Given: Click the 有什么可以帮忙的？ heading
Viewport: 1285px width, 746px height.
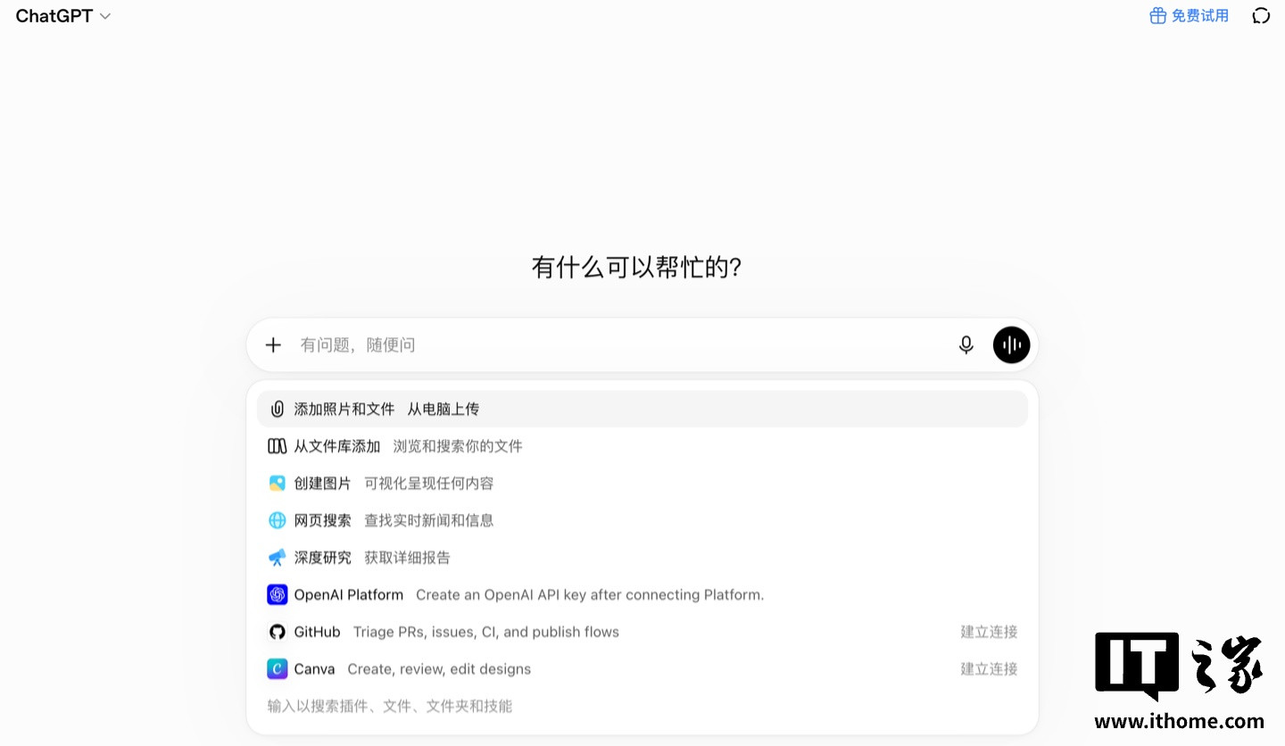Looking at the screenshot, I should pyautogui.click(x=637, y=268).
